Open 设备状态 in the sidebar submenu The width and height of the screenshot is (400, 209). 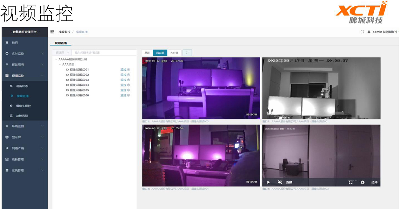[22, 86]
